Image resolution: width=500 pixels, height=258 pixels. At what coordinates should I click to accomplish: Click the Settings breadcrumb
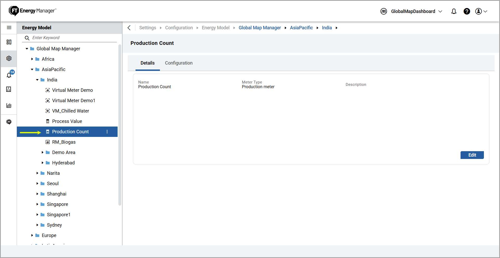tap(147, 28)
